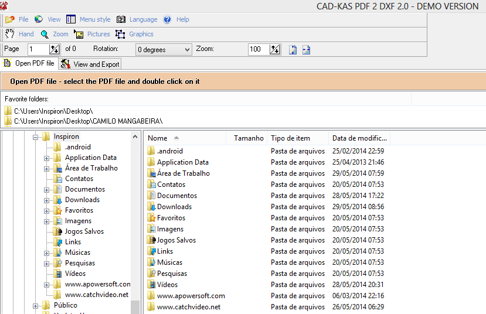Select Vídeos in the folder tree

pyautogui.click(x=75, y=274)
